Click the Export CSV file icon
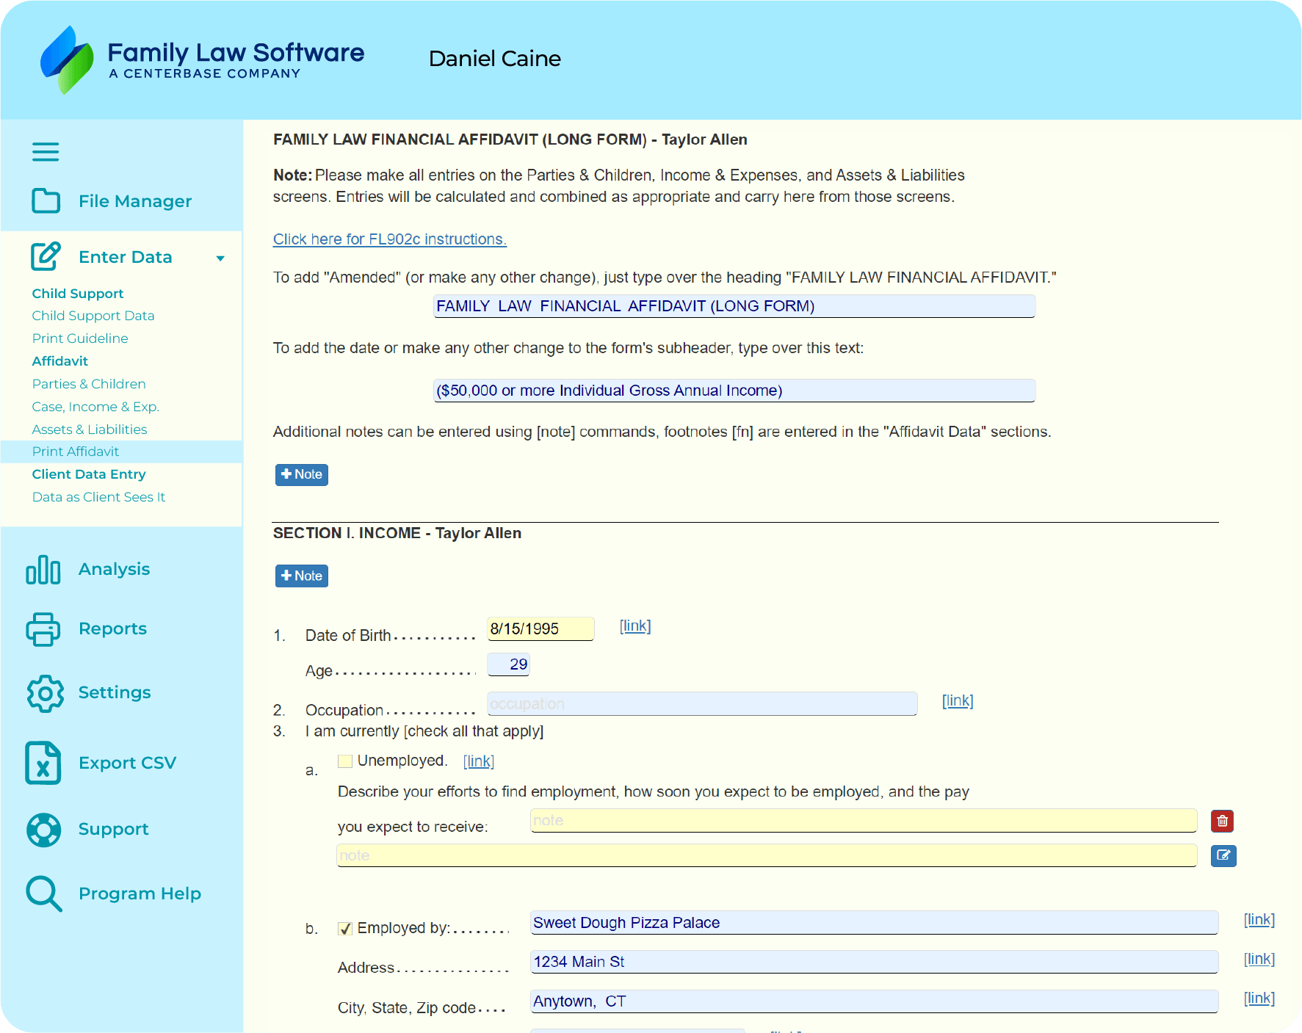This screenshot has width=1302, height=1033. coord(43,763)
